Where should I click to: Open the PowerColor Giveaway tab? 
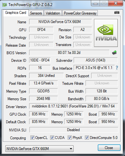80,13
